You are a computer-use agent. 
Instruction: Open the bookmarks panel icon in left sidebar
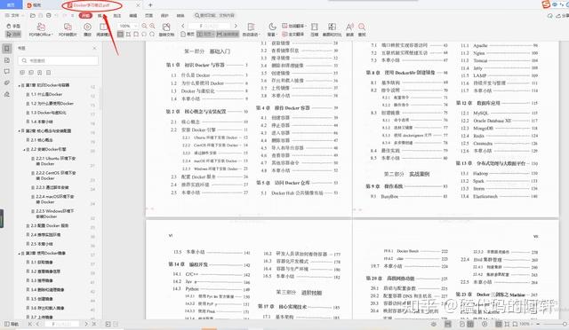(x=7, y=49)
